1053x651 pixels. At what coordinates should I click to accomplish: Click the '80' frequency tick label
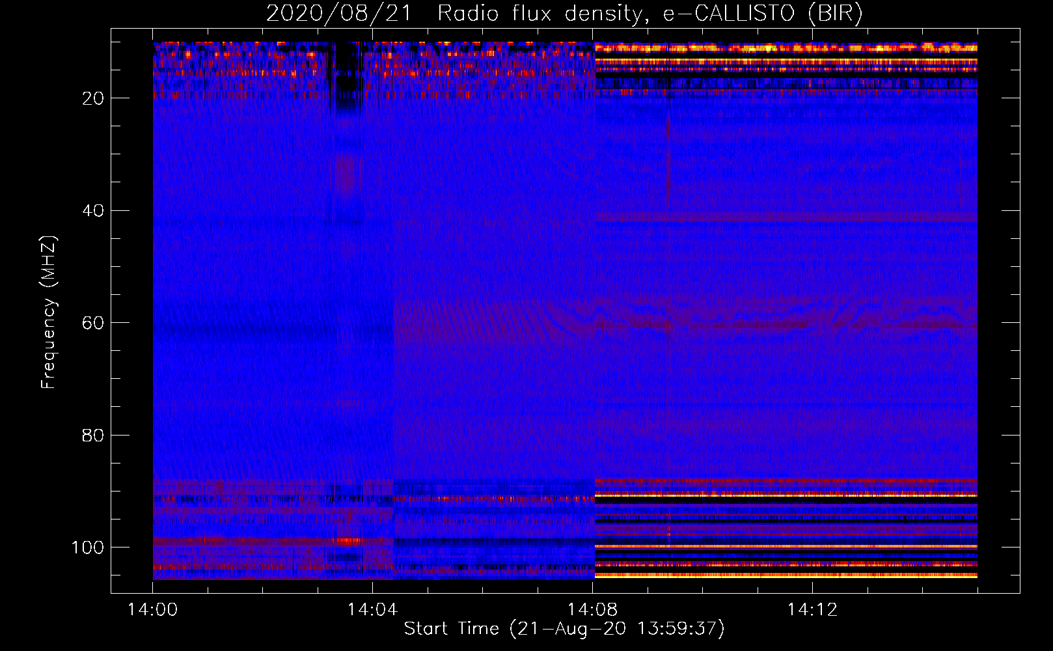click(94, 436)
